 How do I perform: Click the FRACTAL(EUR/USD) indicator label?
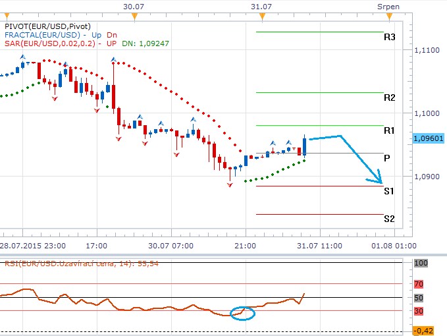coord(40,35)
